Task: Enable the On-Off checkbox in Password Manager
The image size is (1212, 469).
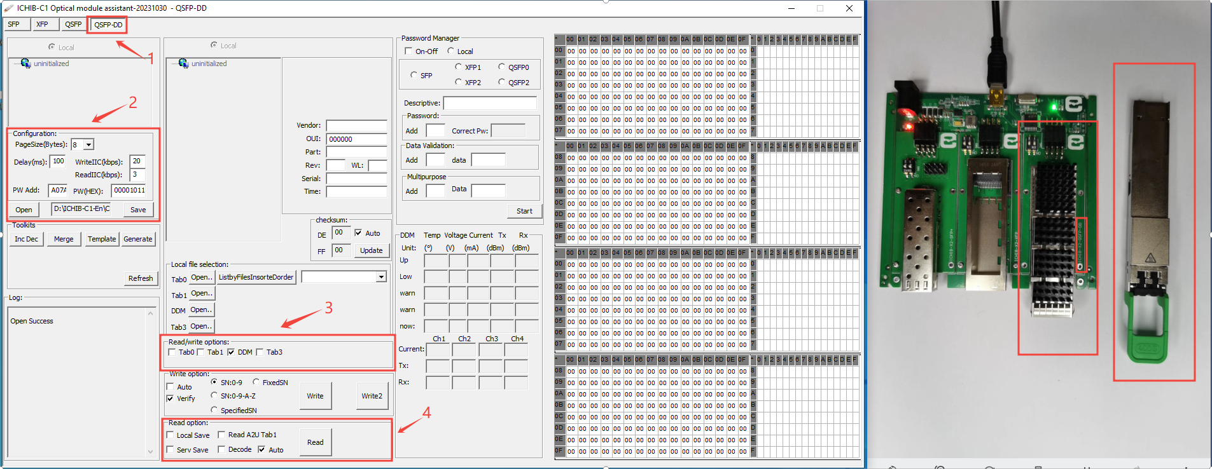Action: [x=409, y=51]
